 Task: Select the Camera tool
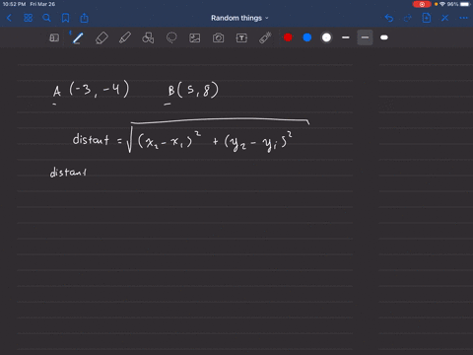point(218,37)
